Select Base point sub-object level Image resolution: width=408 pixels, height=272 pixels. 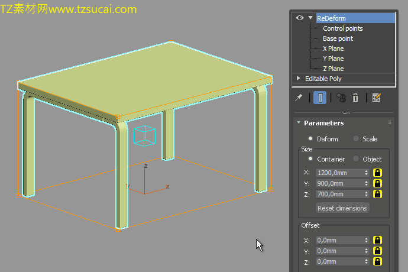[338, 38]
